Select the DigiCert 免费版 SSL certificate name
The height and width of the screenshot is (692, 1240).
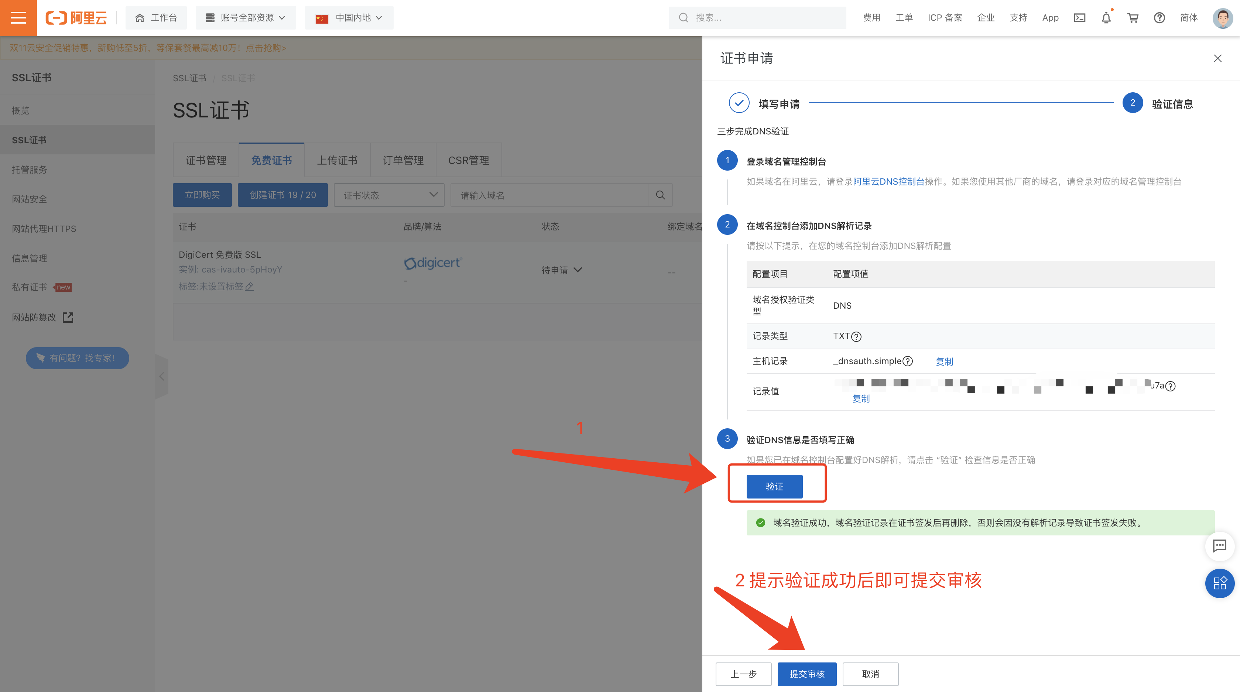click(219, 254)
